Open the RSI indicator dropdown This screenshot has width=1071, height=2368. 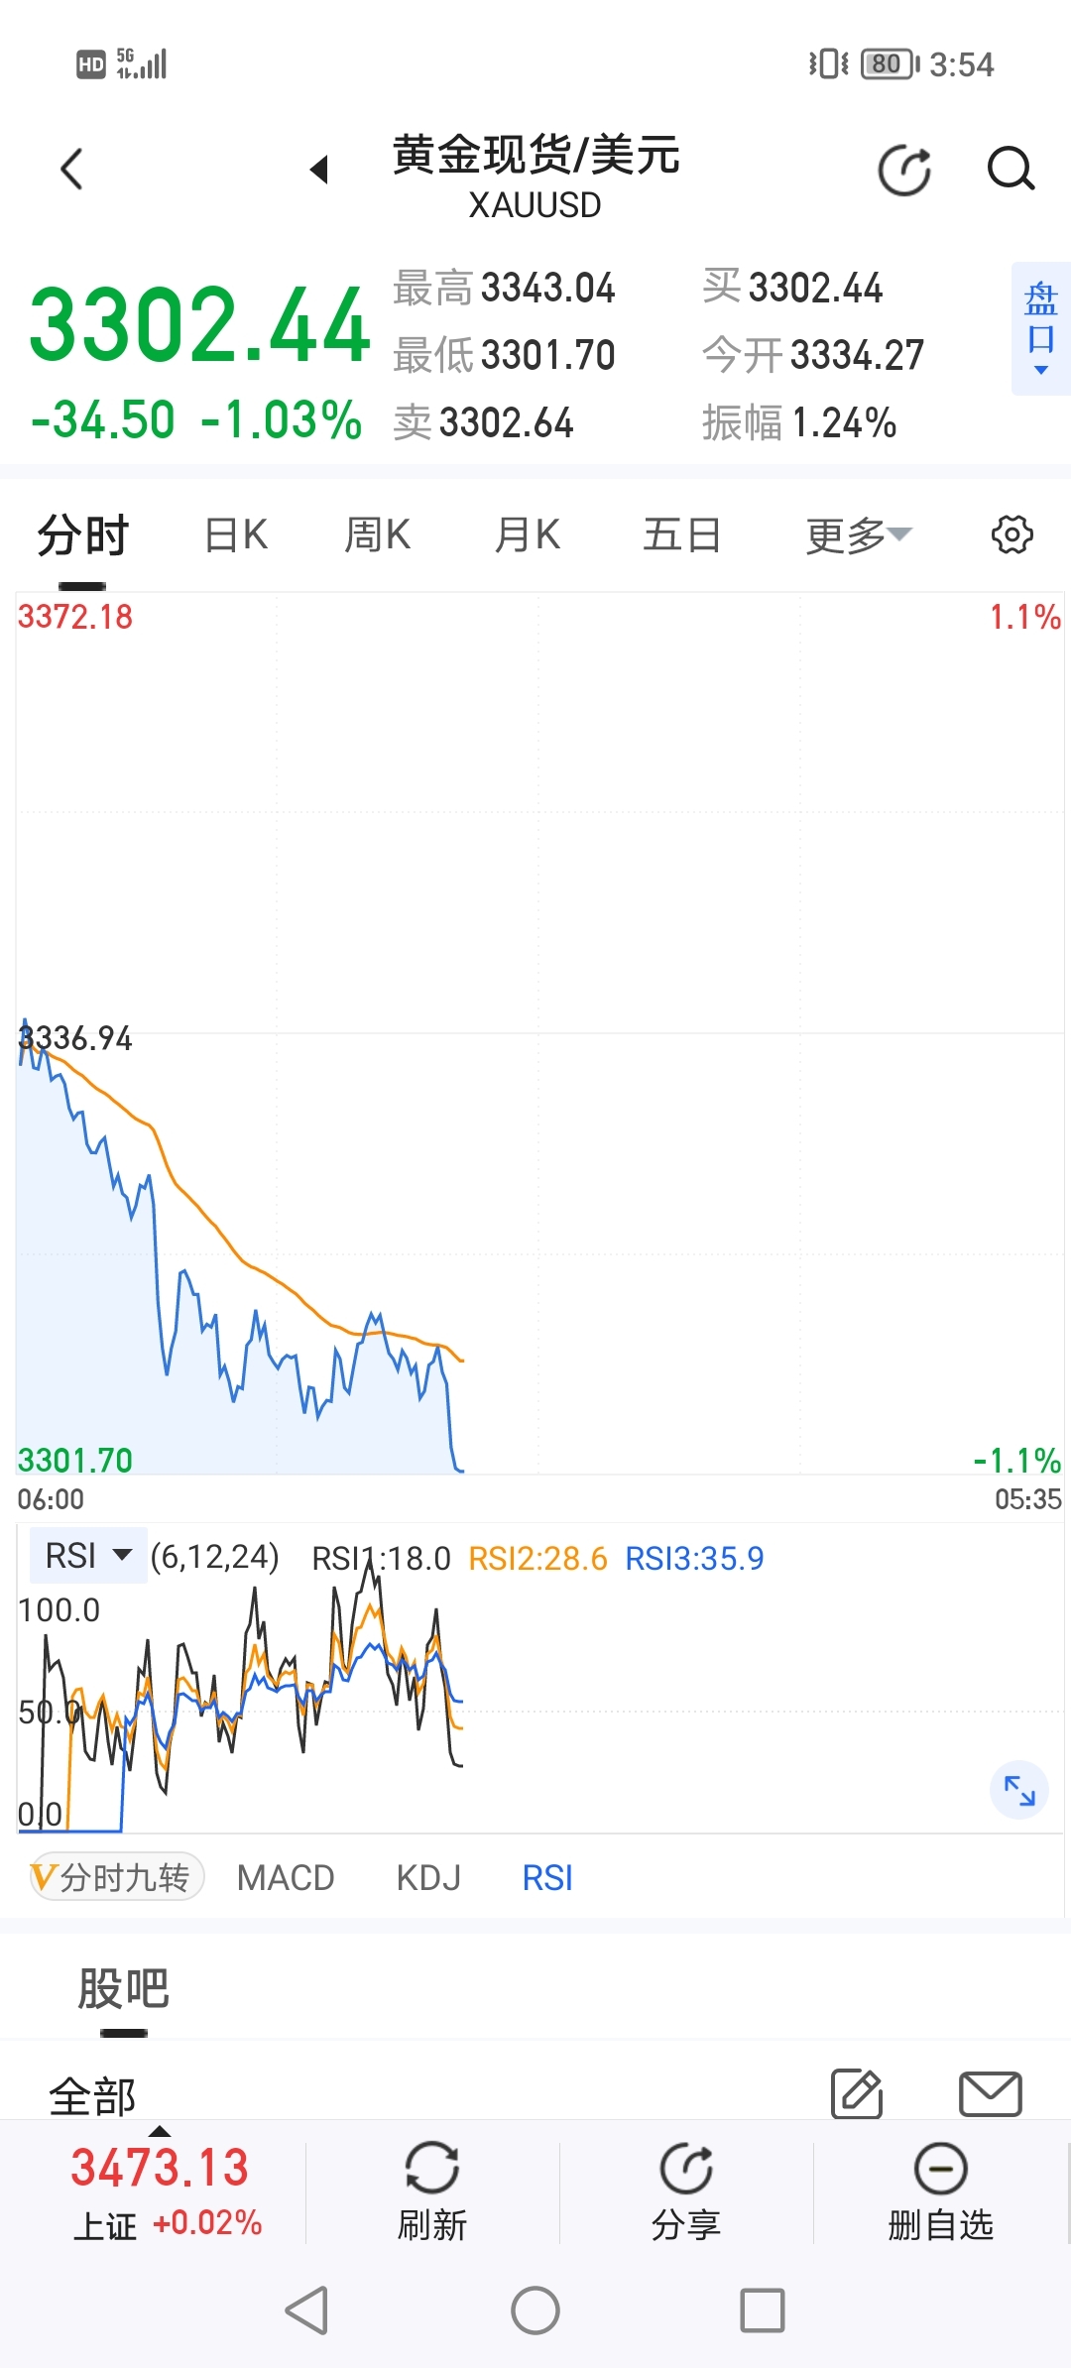(x=88, y=1556)
